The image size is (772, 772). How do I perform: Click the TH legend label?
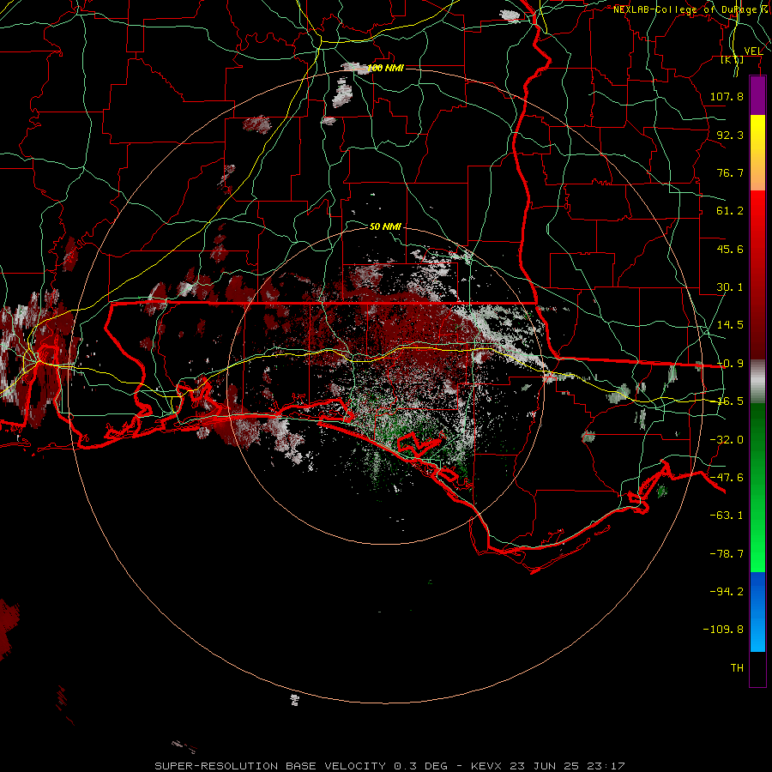737,668
